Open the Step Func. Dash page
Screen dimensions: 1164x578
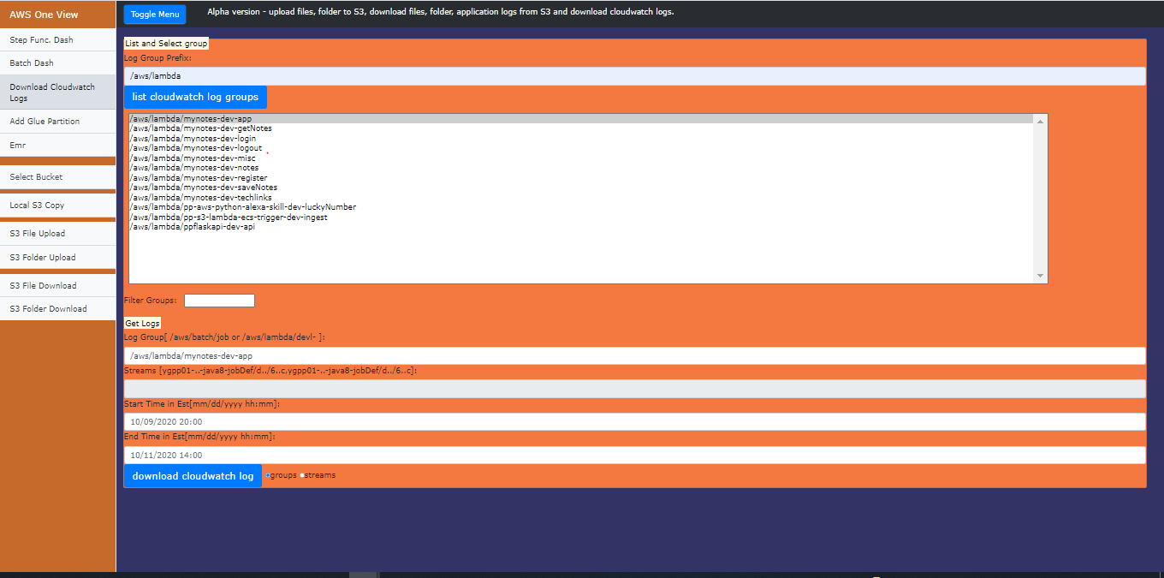pos(39,39)
